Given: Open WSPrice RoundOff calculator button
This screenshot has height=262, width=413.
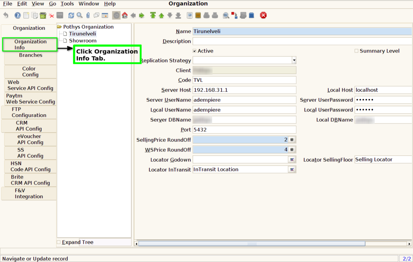Looking at the screenshot, I should point(292,150).
